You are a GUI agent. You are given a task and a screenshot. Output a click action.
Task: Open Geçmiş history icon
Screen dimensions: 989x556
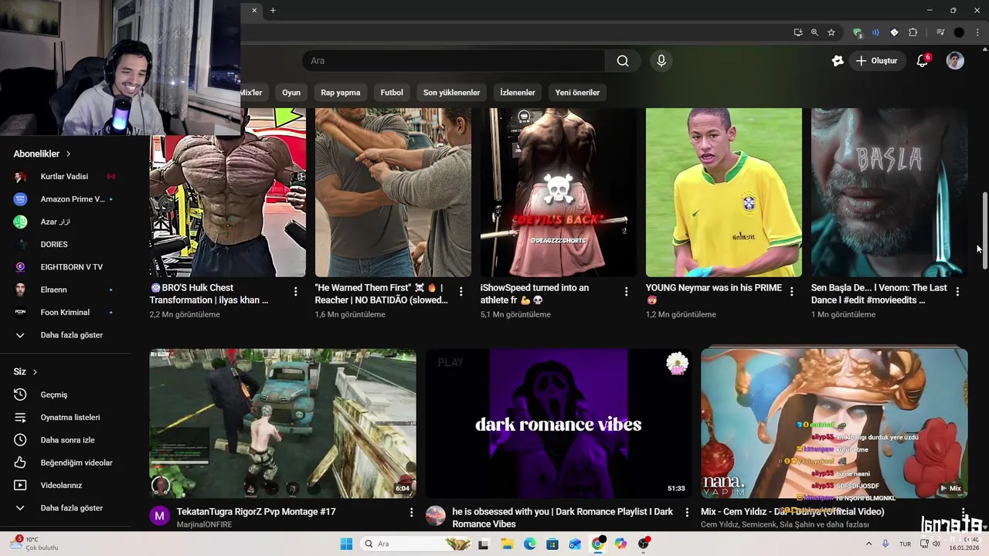tap(20, 395)
